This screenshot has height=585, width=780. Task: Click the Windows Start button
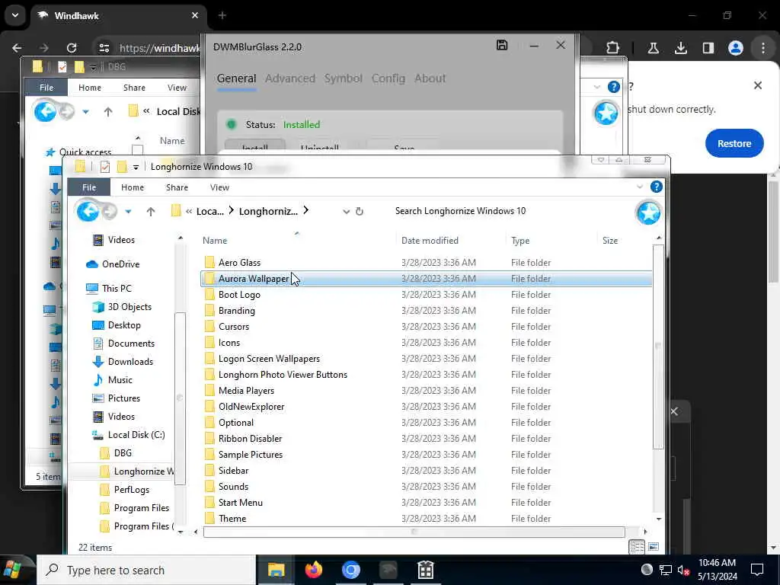point(14,570)
